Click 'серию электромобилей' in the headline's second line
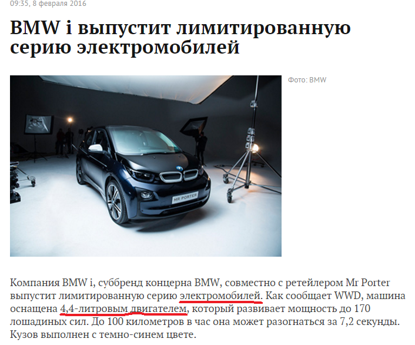The width and height of the screenshot is (415, 345). tap(125, 48)
